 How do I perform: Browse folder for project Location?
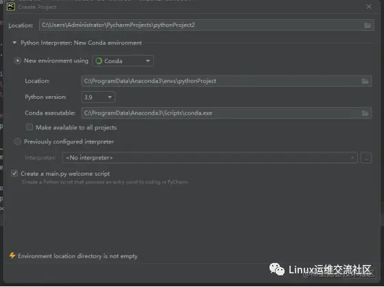[368, 25]
